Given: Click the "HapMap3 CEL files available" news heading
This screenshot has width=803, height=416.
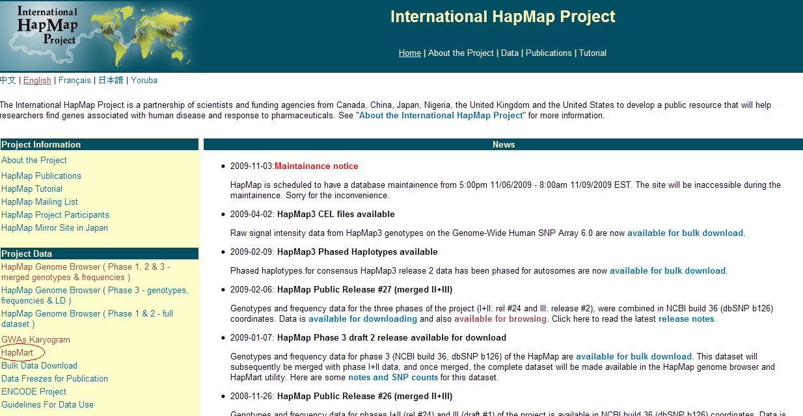Looking at the screenshot, I should point(336,214).
